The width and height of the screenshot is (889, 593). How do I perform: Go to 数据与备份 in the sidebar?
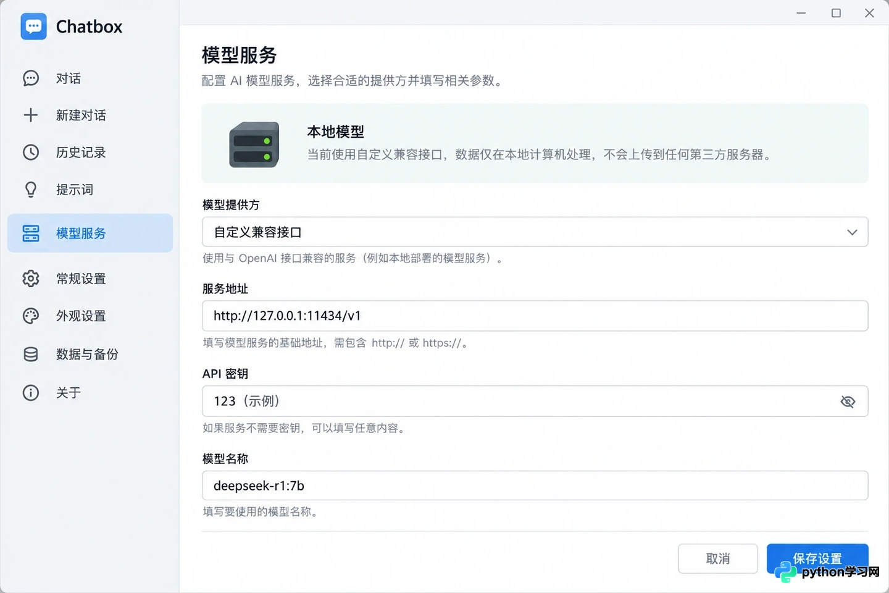click(90, 354)
